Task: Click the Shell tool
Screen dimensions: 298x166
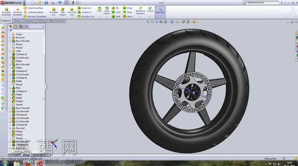Action: 116,17
